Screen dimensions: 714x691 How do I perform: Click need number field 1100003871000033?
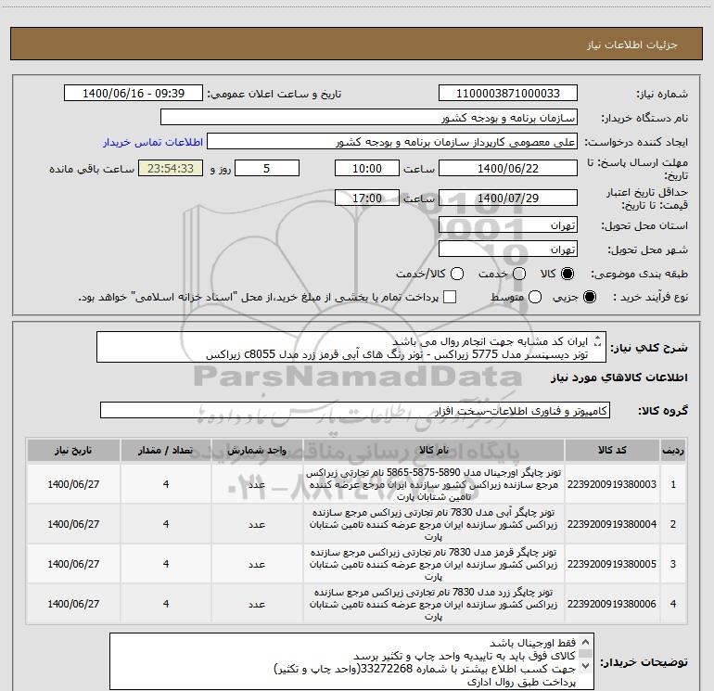[x=508, y=94]
